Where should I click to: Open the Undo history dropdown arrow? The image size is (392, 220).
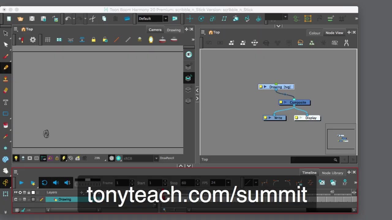pyautogui.click(x=74, y=19)
